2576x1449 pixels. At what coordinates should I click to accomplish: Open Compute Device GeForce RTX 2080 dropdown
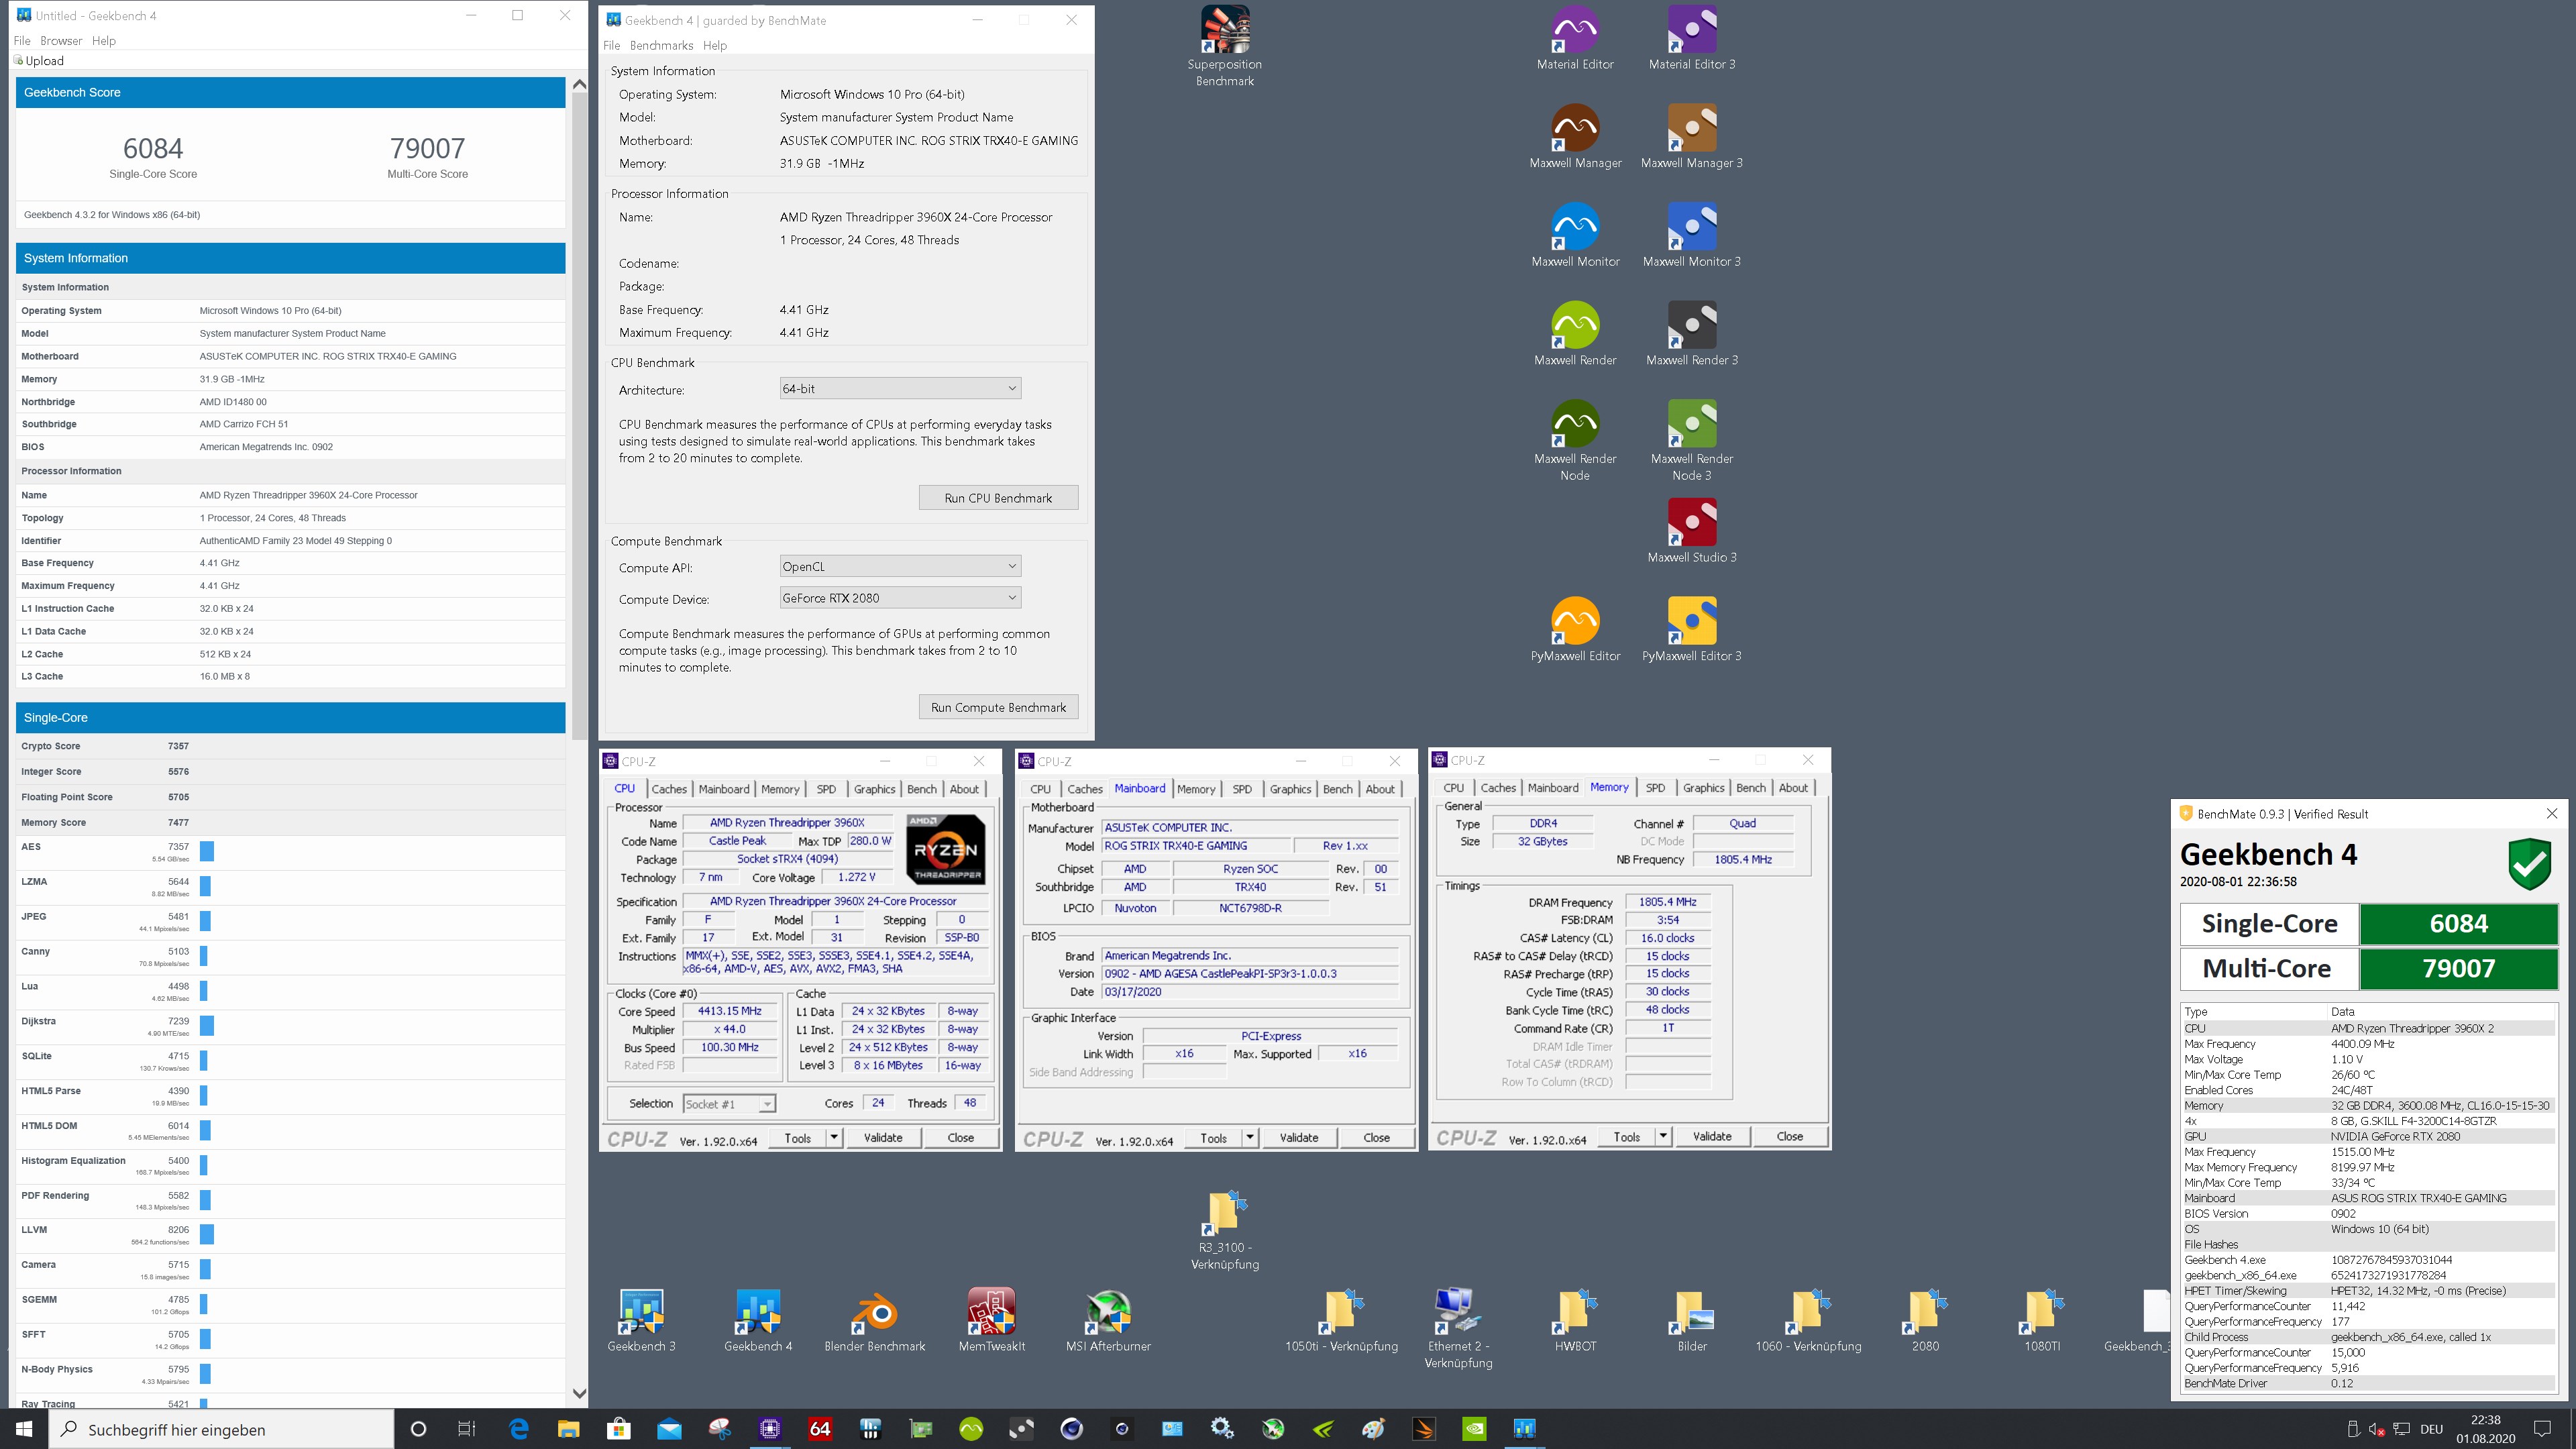(900, 598)
